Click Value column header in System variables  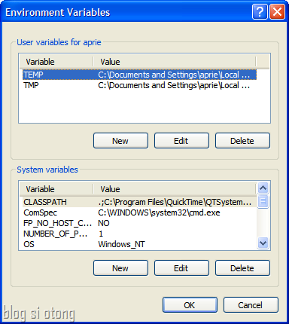pyautogui.click(x=175, y=189)
